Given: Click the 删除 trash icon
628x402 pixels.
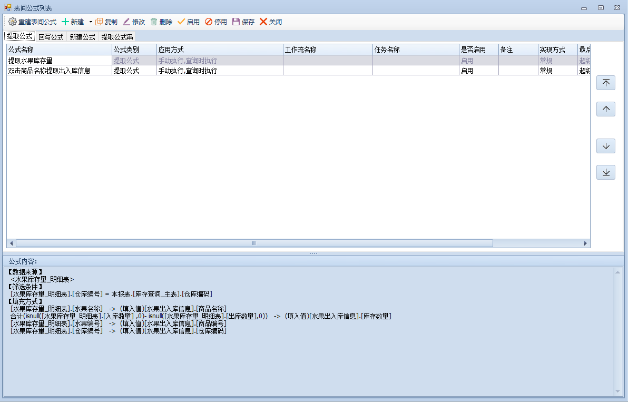Looking at the screenshot, I should click(x=154, y=22).
